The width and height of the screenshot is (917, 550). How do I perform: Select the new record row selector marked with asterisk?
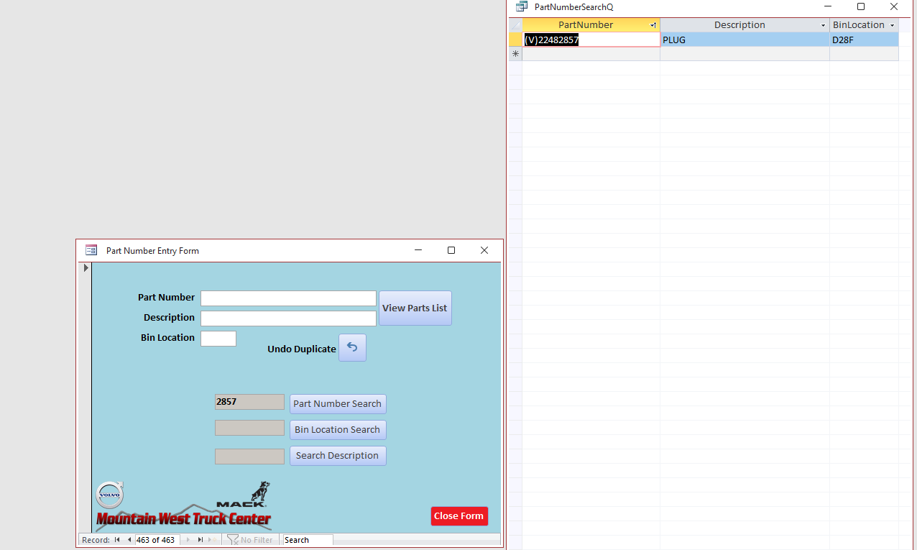515,54
